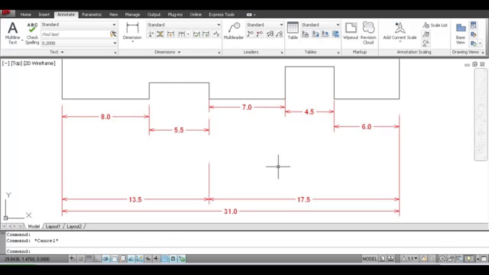Switch to the Insert ribbon tab
489x275 pixels.
(44, 15)
